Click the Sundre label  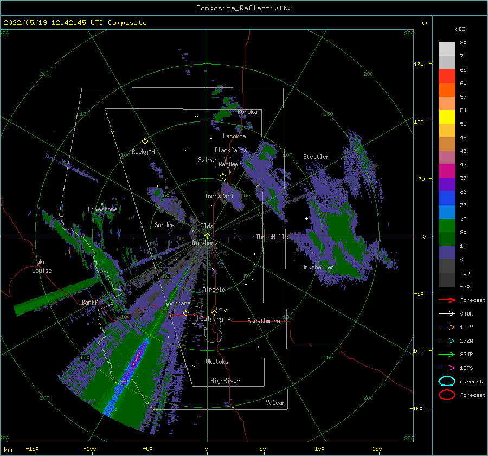pos(164,225)
